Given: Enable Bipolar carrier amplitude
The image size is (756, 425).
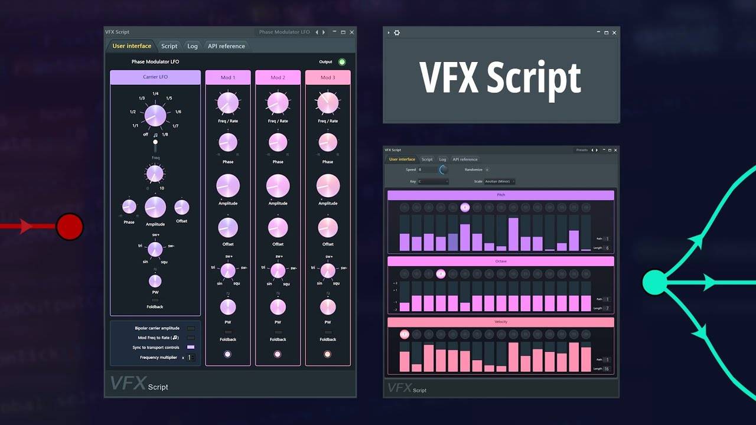Looking at the screenshot, I should (191, 328).
